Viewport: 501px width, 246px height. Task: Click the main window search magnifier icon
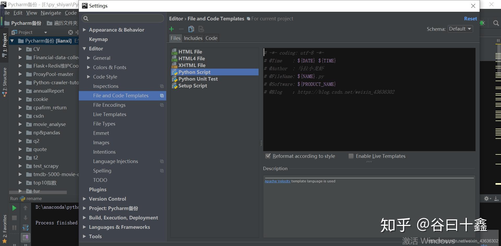(496, 23)
